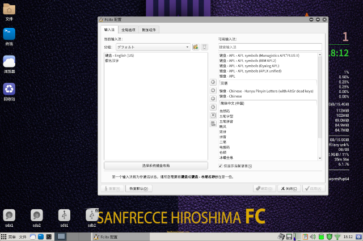
Task: Select 冰蟾全息 input method
Action: tap(268, 158)
